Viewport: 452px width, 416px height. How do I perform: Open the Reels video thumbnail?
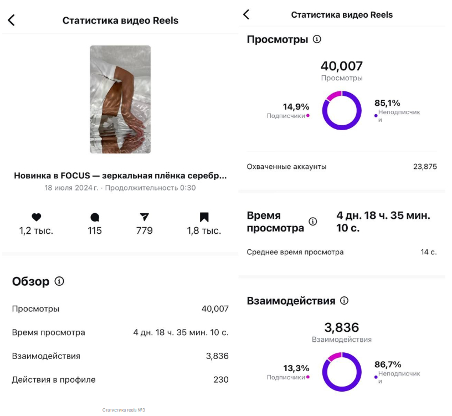point(120,99)
